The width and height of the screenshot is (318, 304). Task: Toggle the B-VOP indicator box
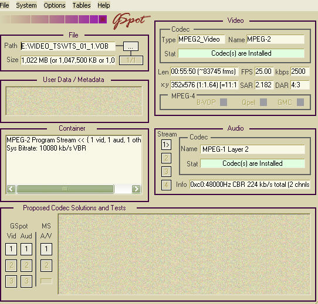(x=224, y=103)
